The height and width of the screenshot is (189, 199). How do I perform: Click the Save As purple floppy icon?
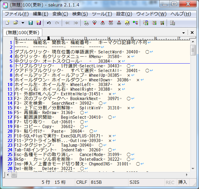coord(38,23)
